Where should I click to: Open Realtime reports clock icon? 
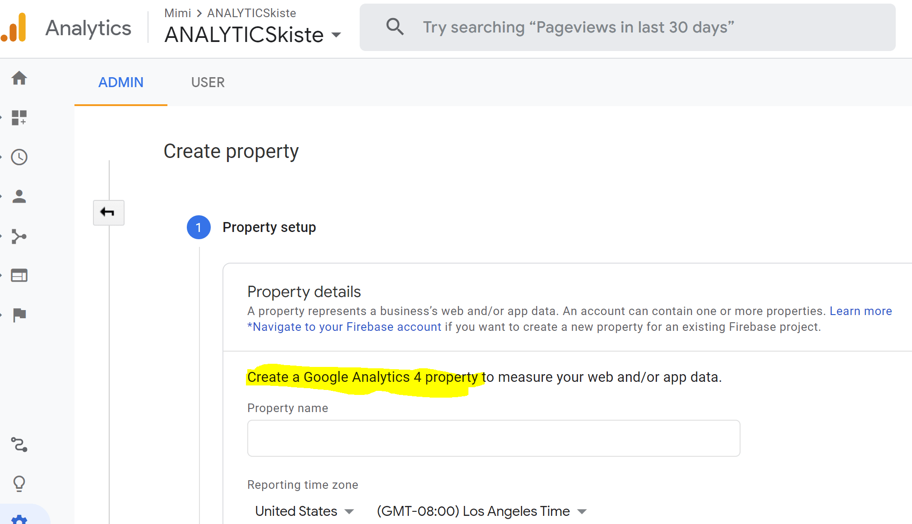click(19, 157)
